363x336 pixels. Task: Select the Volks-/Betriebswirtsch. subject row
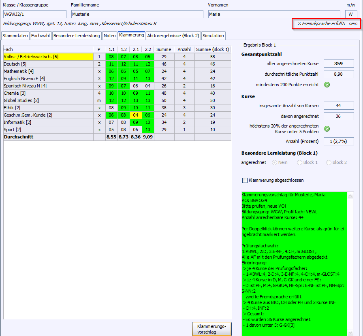point(48,57)
